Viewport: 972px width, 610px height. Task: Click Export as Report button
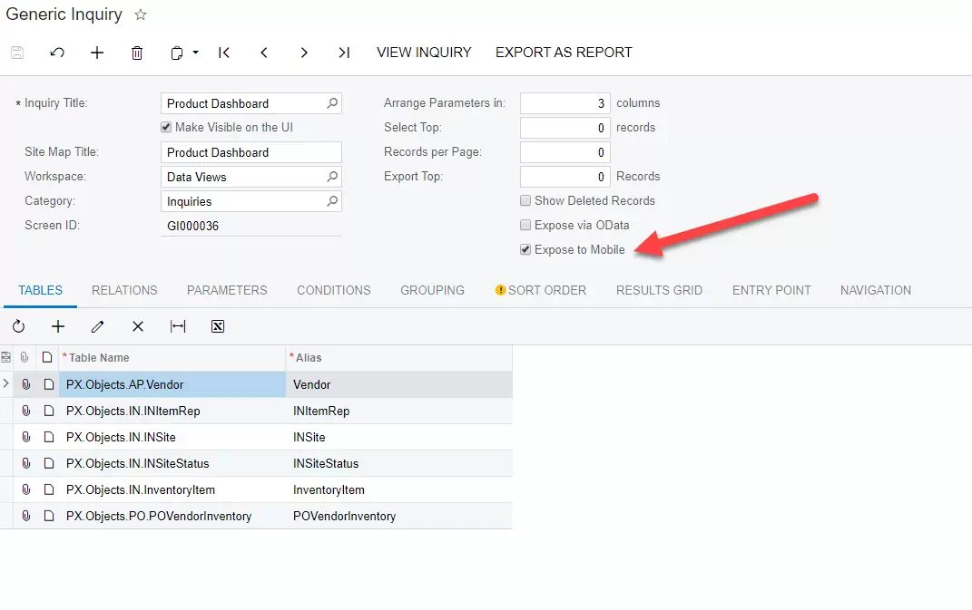(x=564, y=53)
